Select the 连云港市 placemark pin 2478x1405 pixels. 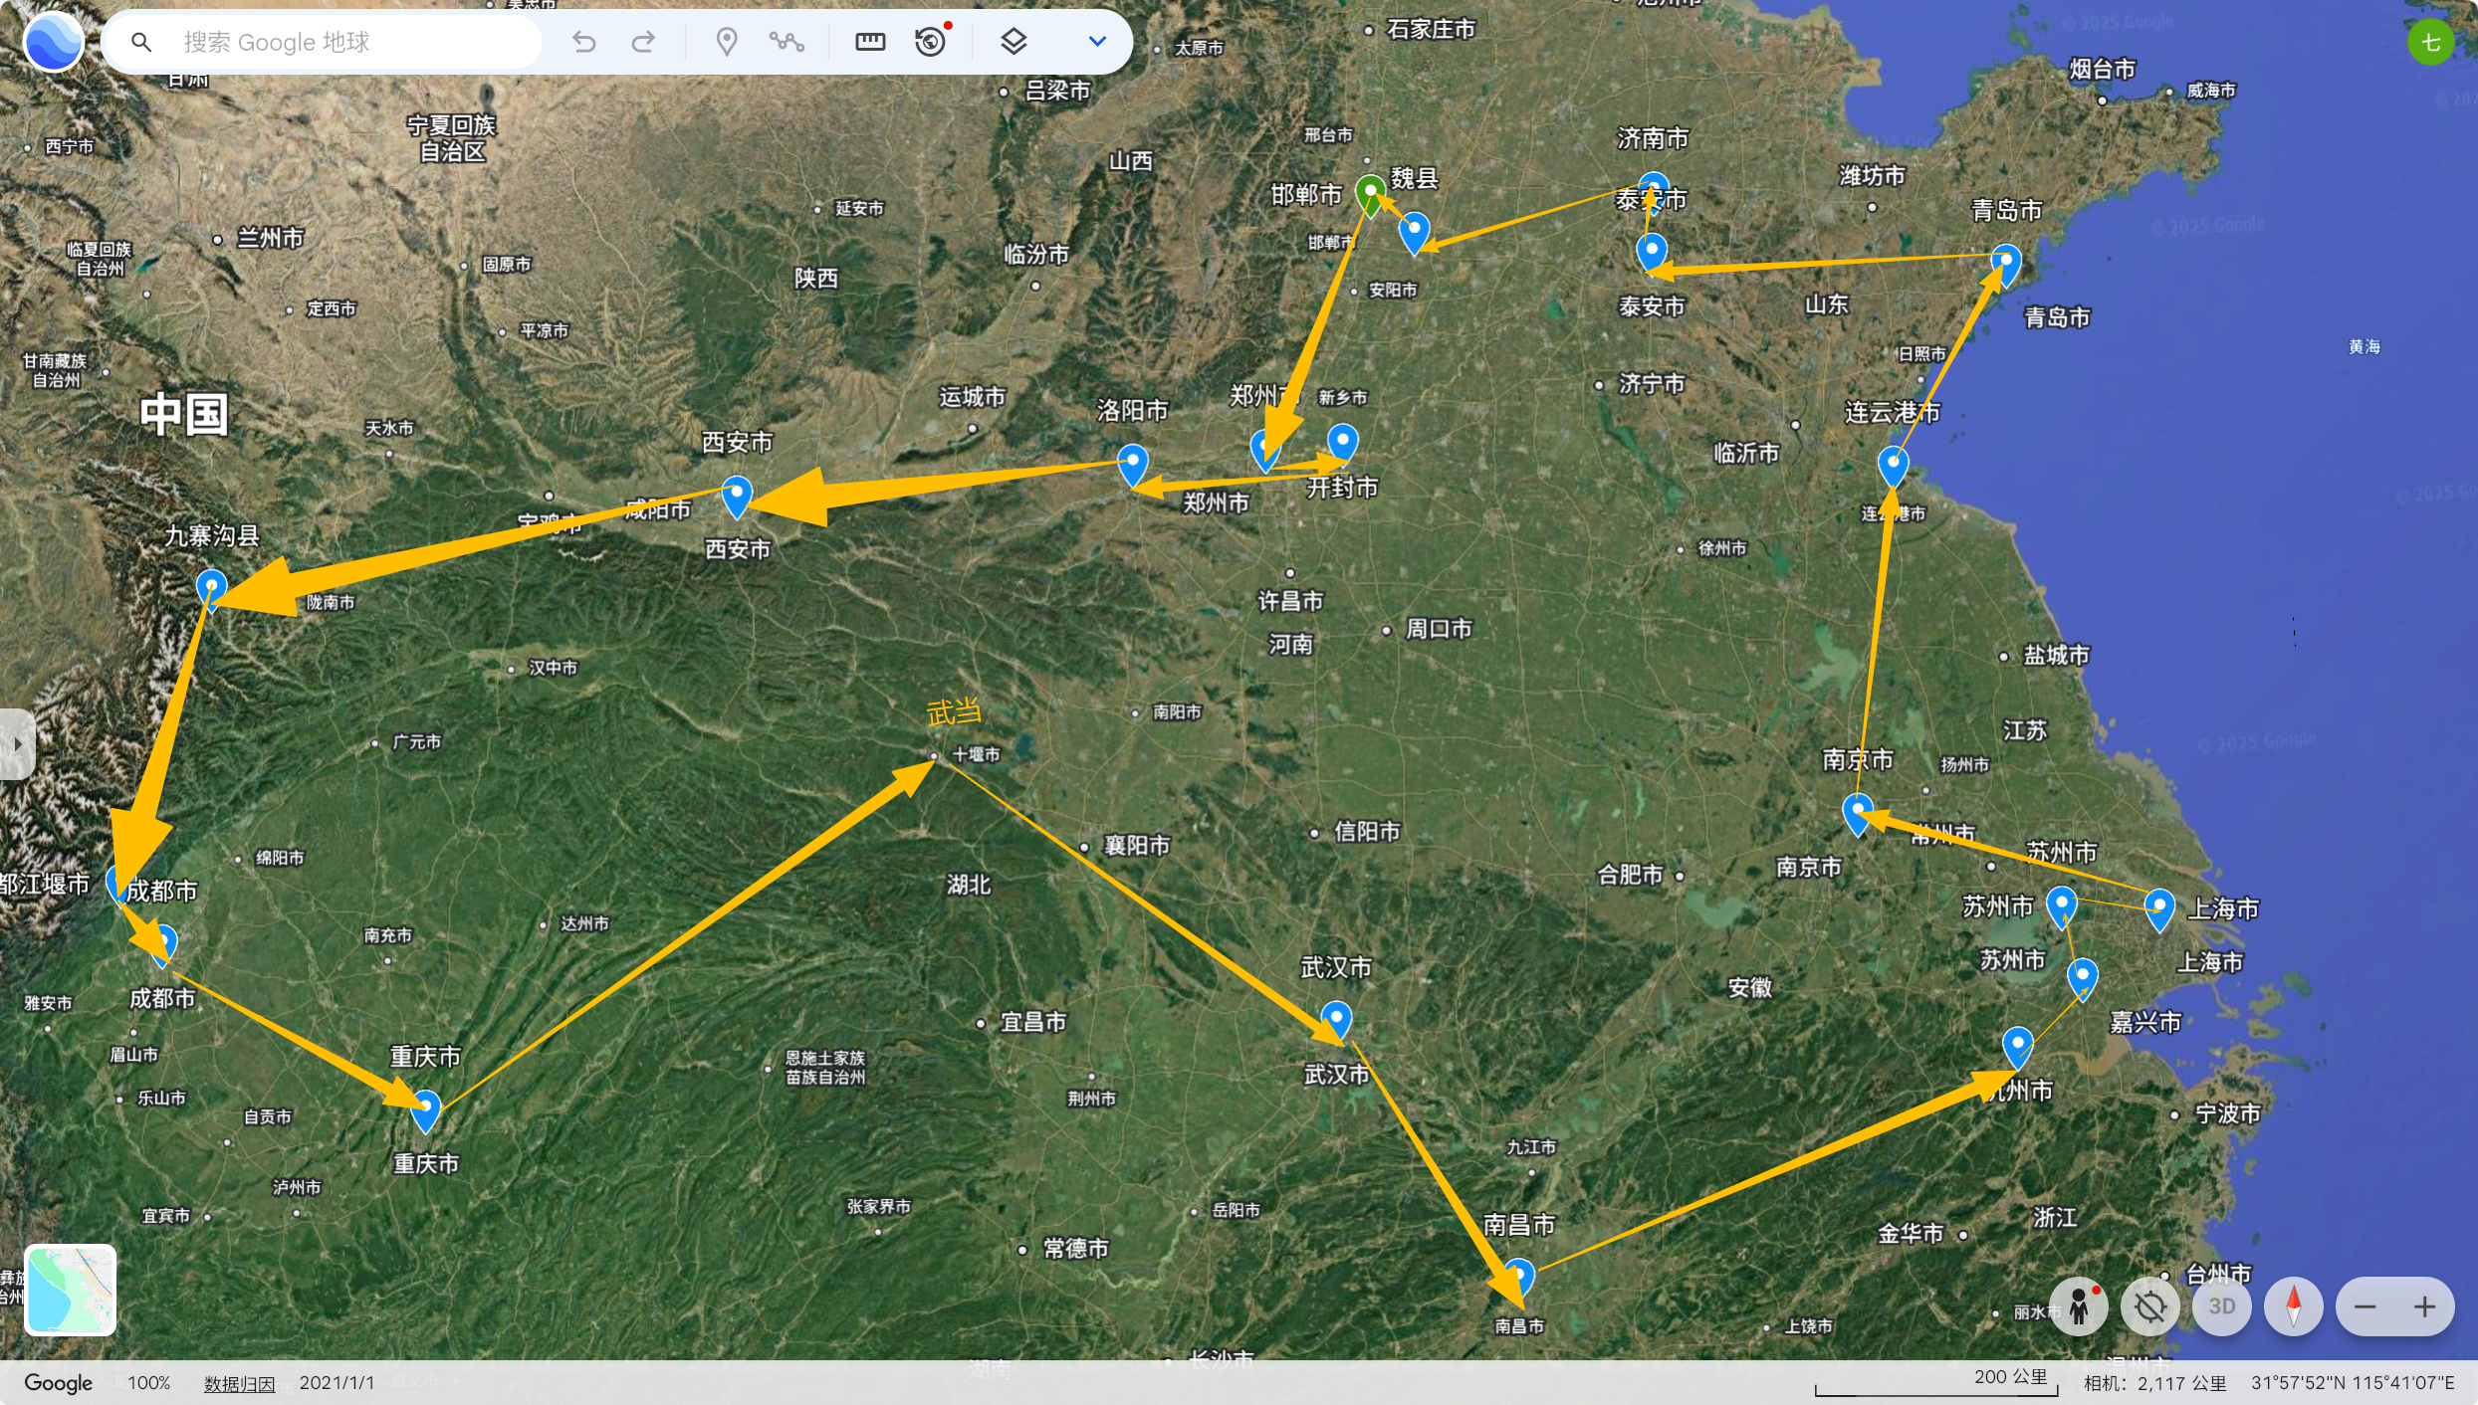(x=1893, y=467)
